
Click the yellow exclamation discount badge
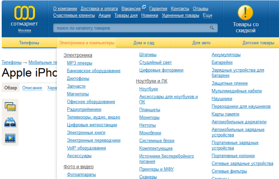pyautogui.click(x=245, y=12)
